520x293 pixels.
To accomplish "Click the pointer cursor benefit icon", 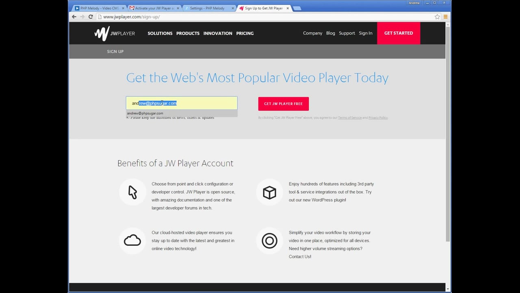I will 132,192.
